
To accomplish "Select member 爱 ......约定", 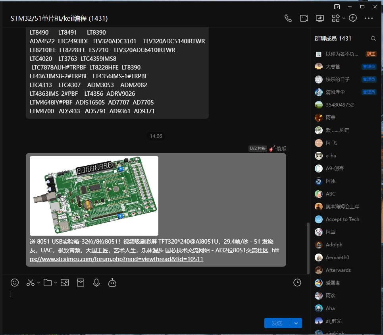I will (345, 130).
